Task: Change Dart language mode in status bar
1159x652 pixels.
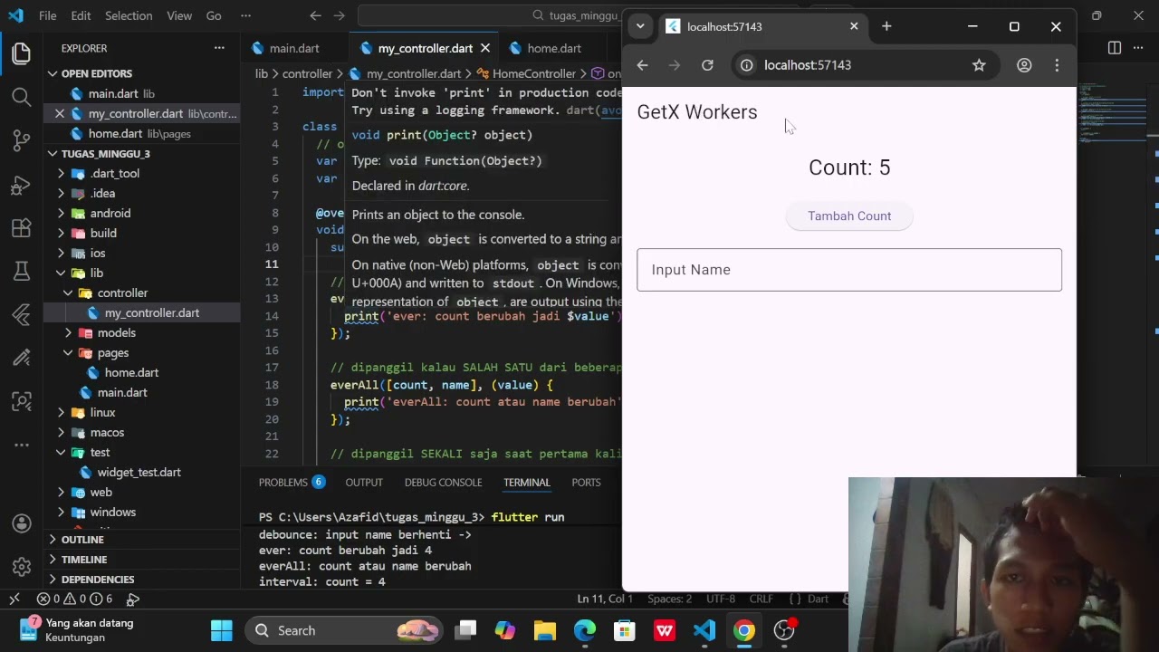Action: point(818,599)
